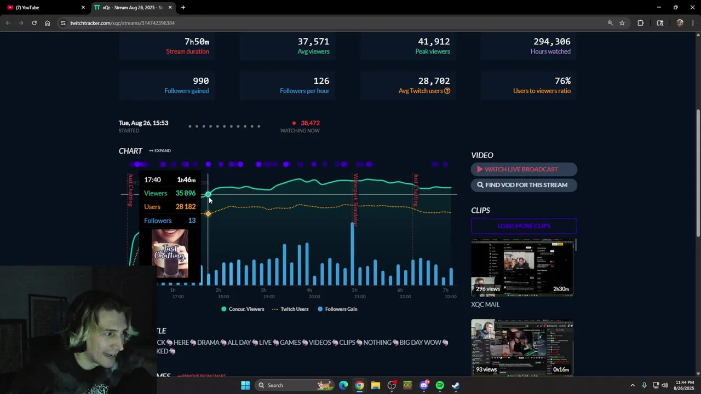
Task: Click the microphone tray icon
Action: tap(644, 385)
